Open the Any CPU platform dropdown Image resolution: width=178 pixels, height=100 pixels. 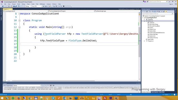click(37, 6)
